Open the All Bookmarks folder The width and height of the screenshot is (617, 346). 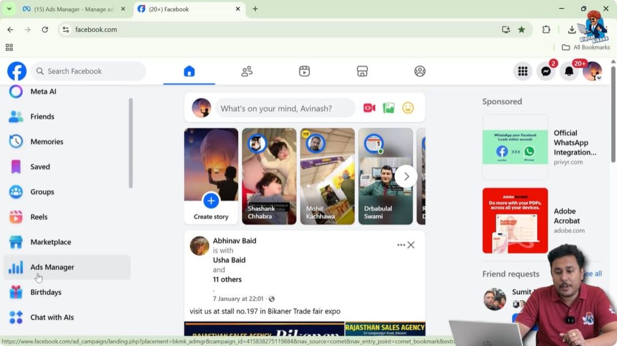pos(586,47)
